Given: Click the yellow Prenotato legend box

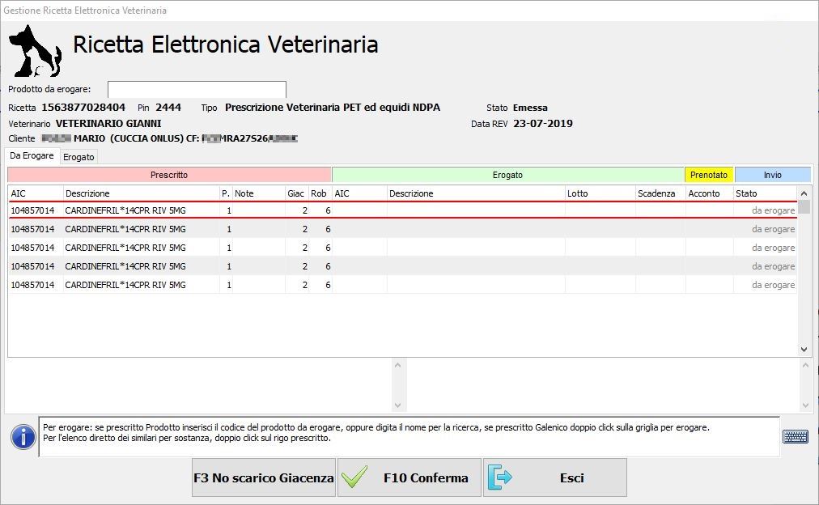Looking at the screenshot, I should click(709, 175).
